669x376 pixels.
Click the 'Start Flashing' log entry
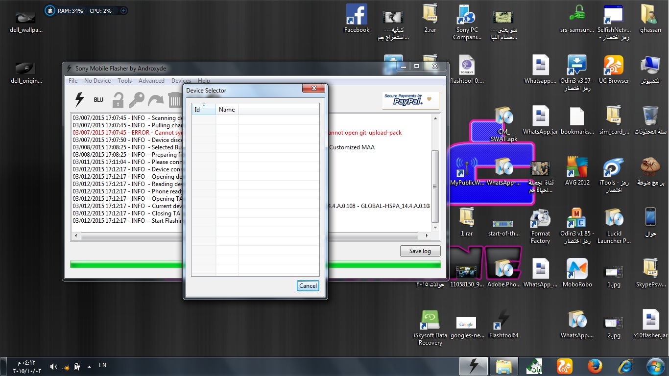[127, 221]
